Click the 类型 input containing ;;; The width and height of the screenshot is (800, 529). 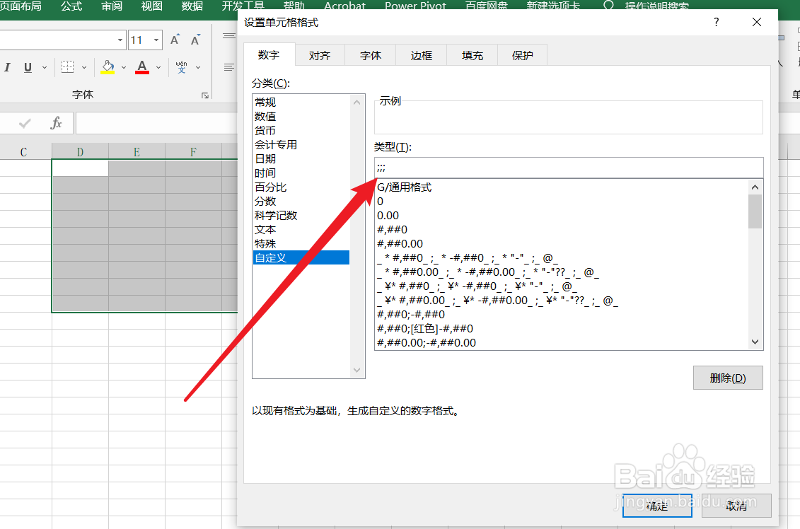coord(566,167)
